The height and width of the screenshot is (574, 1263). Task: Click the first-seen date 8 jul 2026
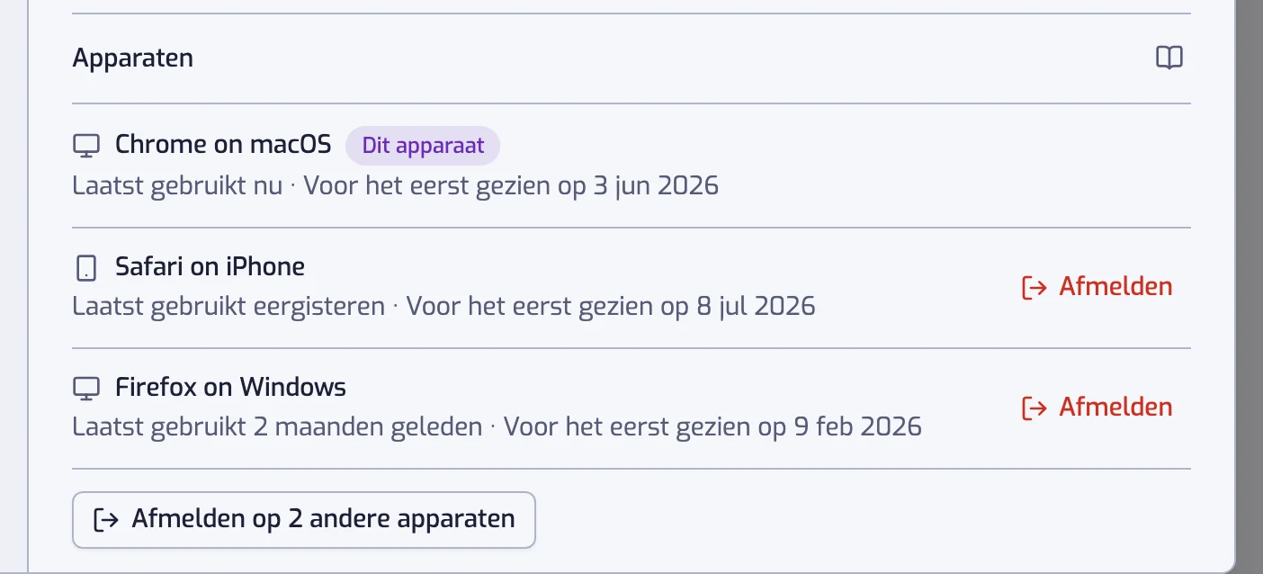point(756,307)
